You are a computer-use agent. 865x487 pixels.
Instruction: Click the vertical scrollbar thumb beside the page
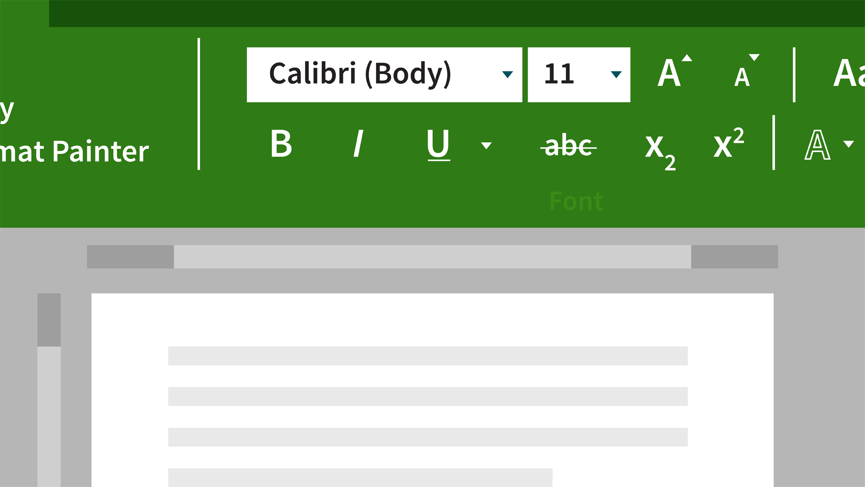[x=49, y=320]
